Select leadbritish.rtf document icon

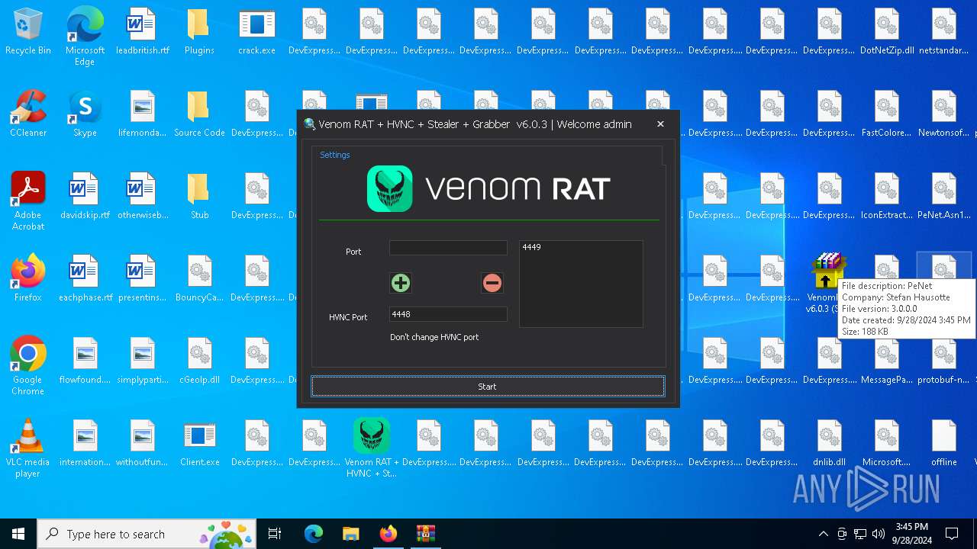coord(143,32)
